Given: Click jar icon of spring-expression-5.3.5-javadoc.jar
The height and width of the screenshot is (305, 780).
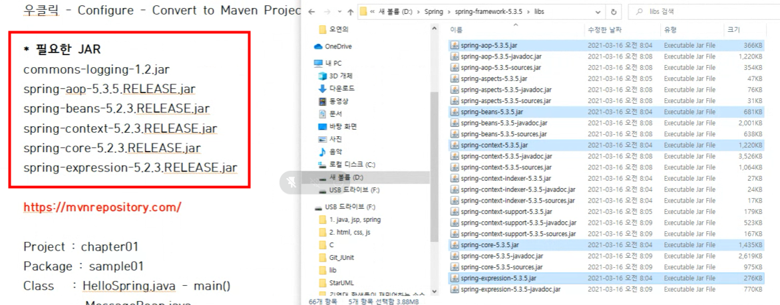Looking at the screenshot, I should [454, 289].
